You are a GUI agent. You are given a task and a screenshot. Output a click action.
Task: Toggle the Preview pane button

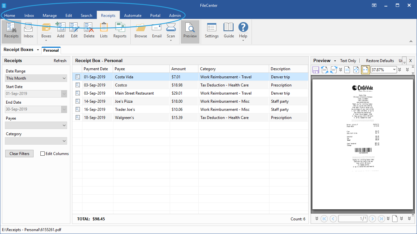tap(190, 31)
